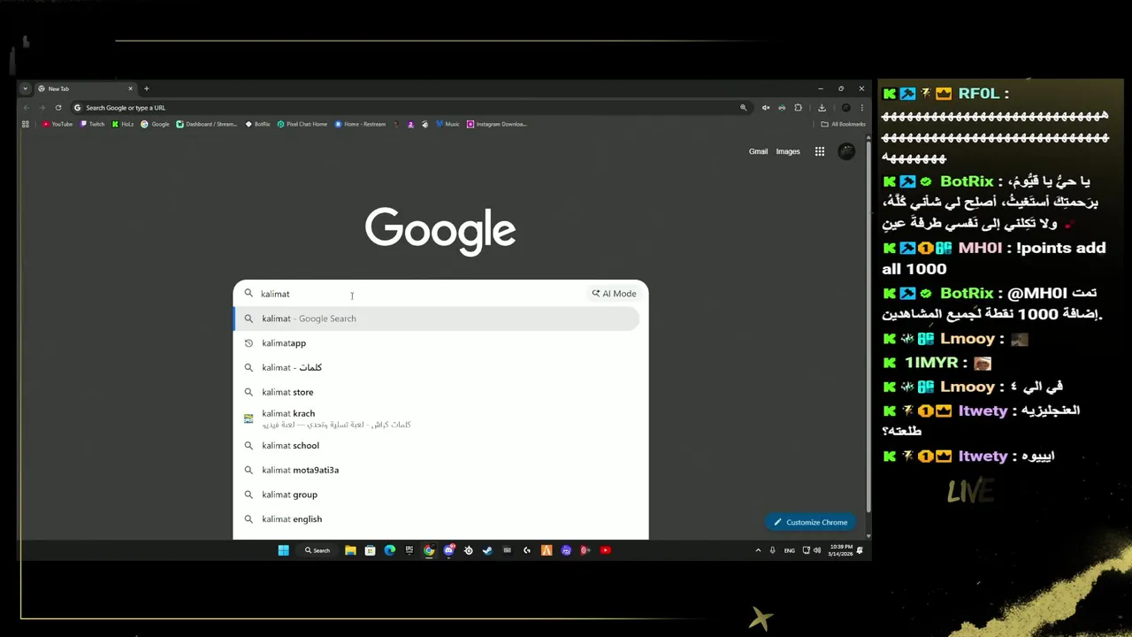Select the 'kalimat group' suggestion
1132x637 pixels.
tap(436, 495)
